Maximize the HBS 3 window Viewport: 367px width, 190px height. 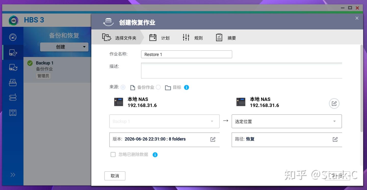[350, 8]
